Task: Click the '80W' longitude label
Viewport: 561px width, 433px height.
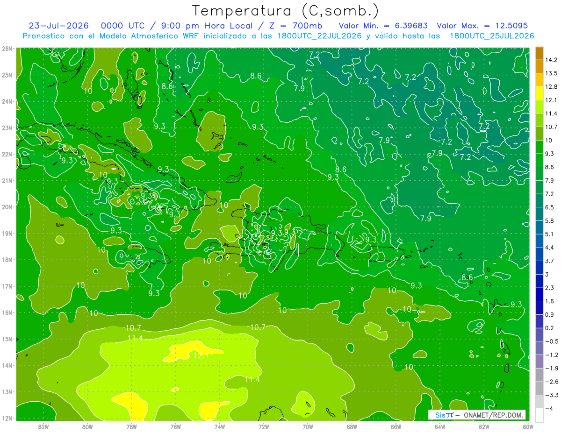Action: [87, 426]
